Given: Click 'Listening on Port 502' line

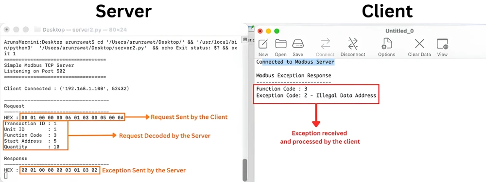Looking at the screenshot, I should [x=35, y=71].
